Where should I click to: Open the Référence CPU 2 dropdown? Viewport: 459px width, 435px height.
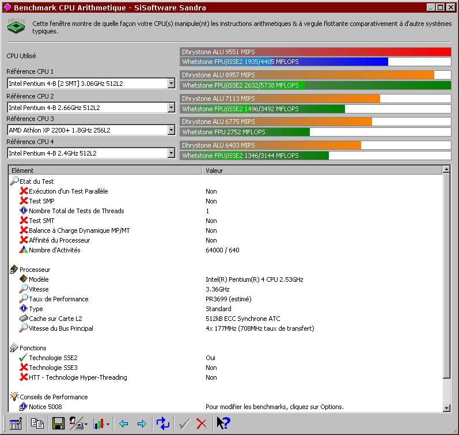pyautogui.click(x=171, y=108)
